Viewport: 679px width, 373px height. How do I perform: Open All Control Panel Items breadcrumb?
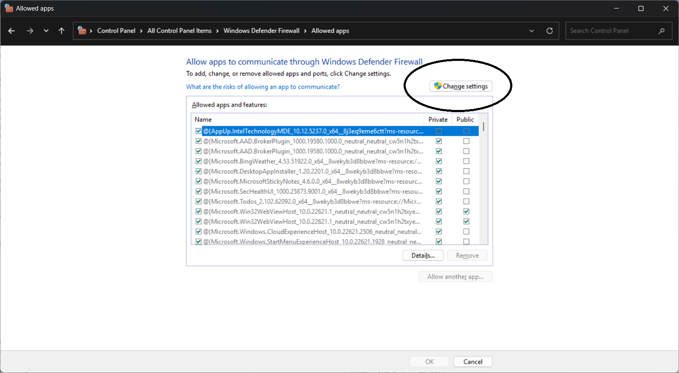coord(179,31)
